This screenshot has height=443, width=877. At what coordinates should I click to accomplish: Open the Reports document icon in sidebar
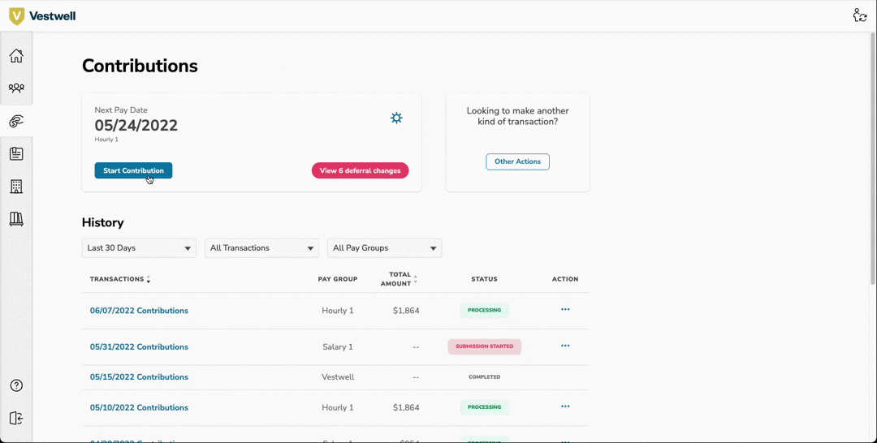click(x=16, y=154)
